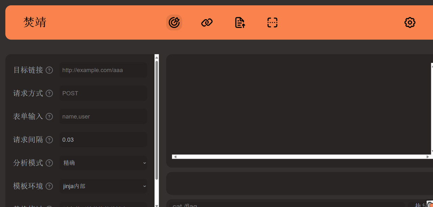Focus the 请求间隔 field showing 0.03
This screenshot has height=207, width=433.
(x=103, y=140)
